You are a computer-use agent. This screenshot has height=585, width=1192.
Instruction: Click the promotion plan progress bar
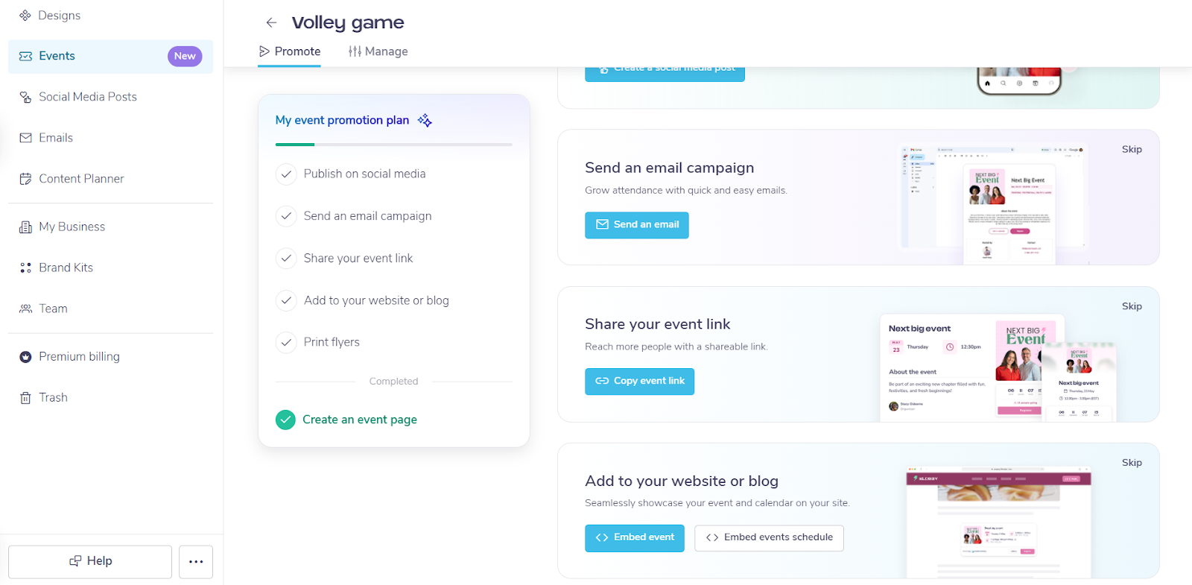pyautogui.click(x=393, y=145)
